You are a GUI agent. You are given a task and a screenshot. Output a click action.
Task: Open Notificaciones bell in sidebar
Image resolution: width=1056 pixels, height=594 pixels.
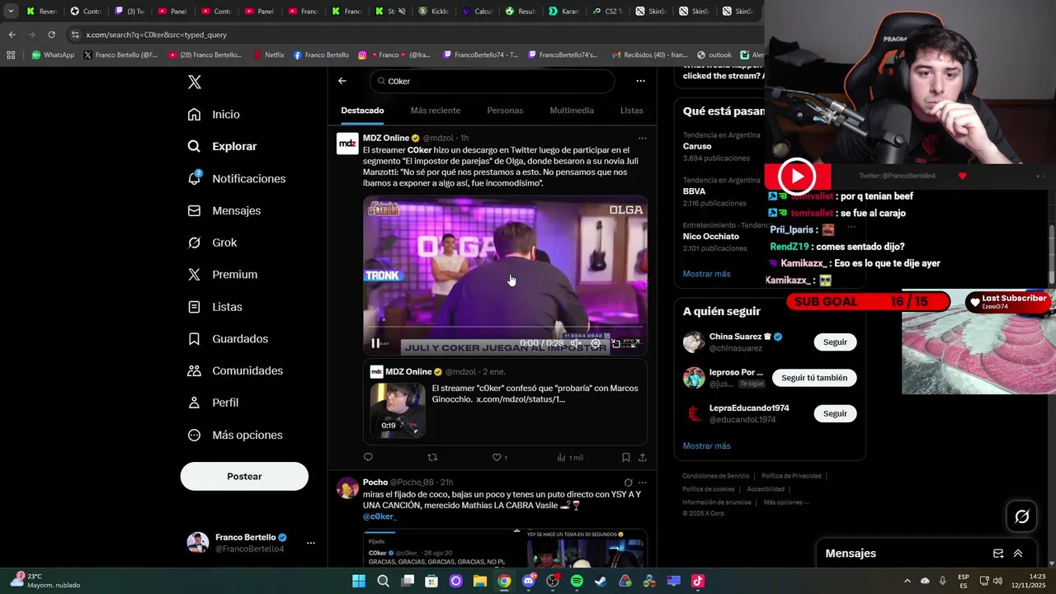tap(236, 178)
